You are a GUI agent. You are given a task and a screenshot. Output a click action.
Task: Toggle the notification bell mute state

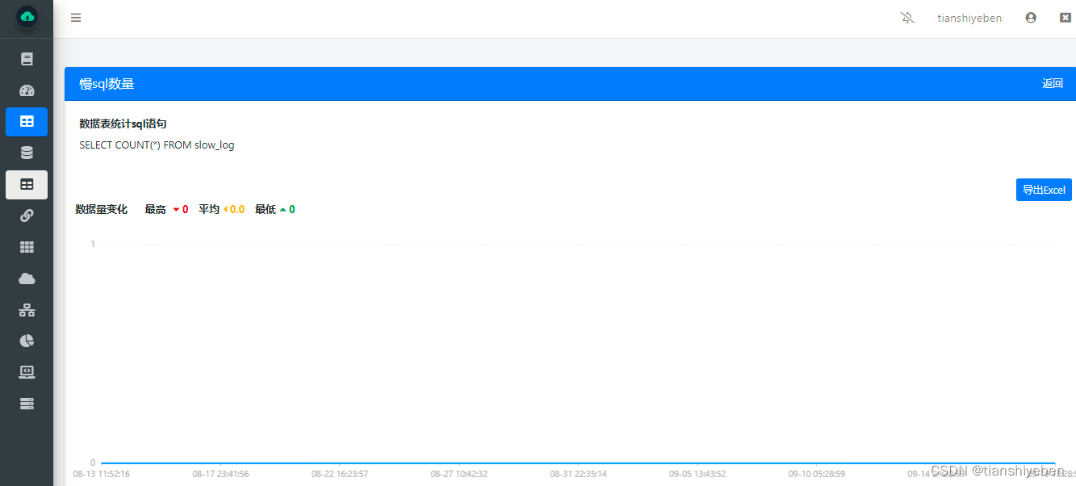point(907,17)
